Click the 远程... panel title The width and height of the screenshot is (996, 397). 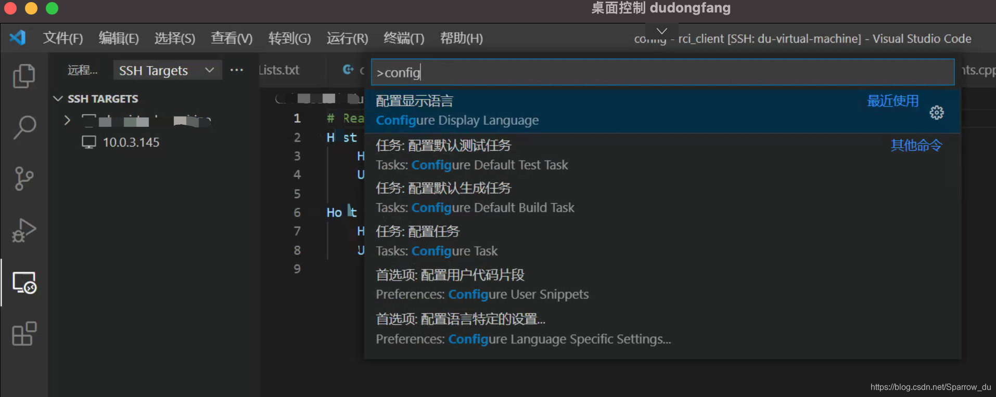[x=83, y=70]
